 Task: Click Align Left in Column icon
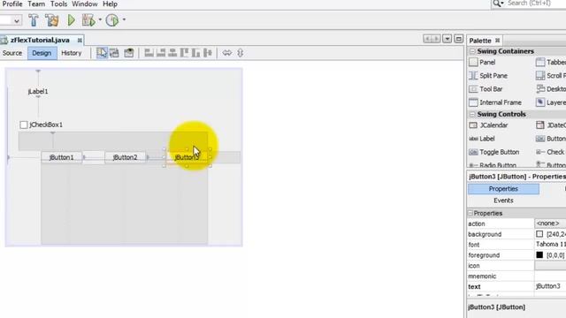point(149,53)
